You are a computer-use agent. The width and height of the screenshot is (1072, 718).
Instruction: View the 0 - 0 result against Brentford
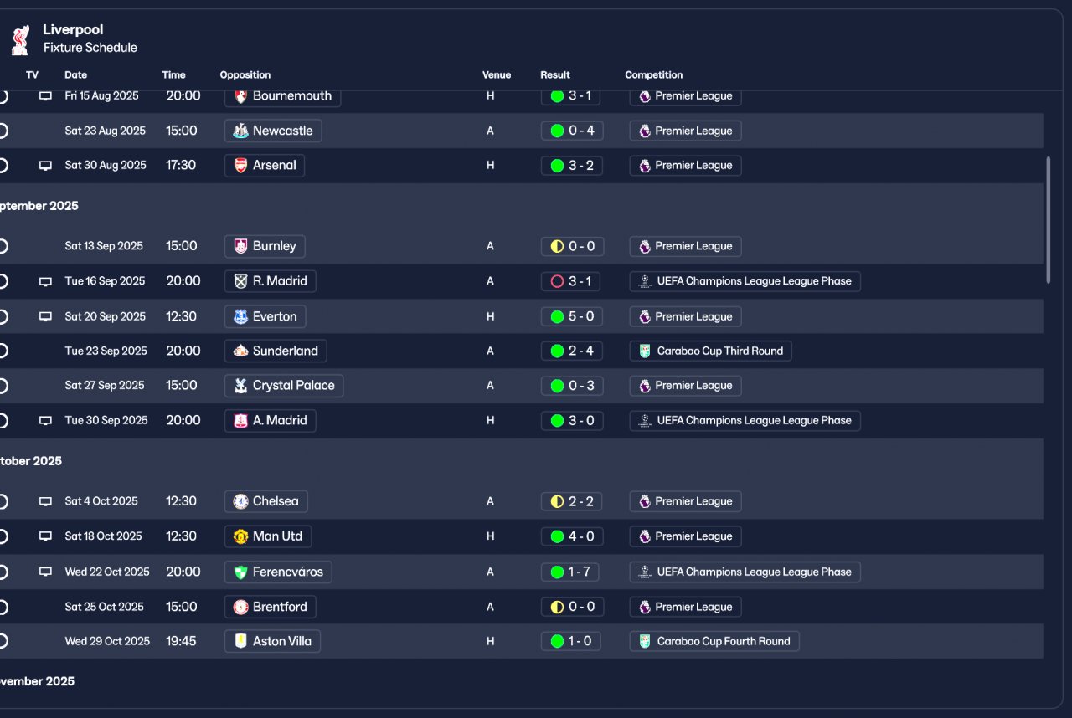pos(572,607)
